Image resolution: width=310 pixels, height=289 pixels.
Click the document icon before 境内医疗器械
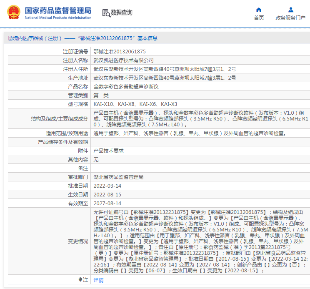pyautogui.click(x=10, y=38)
